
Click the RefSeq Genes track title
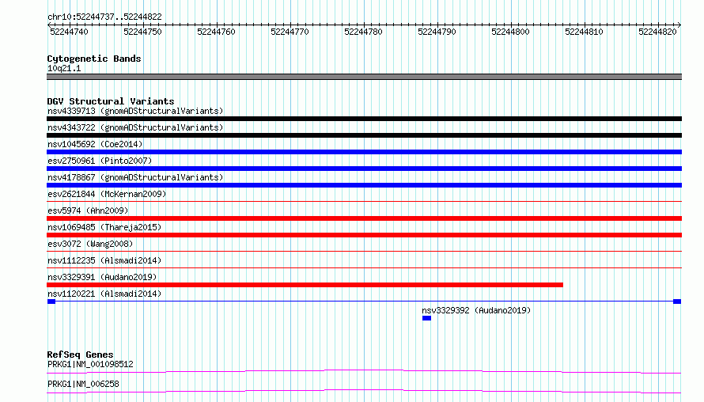[x=80, y=355]
